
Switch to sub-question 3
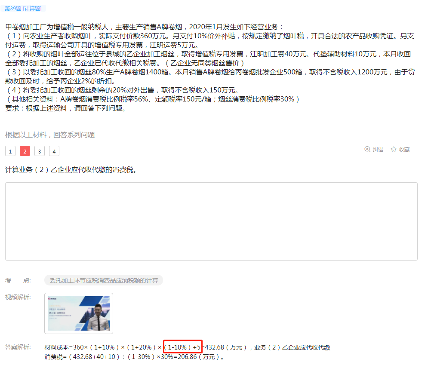40,151
